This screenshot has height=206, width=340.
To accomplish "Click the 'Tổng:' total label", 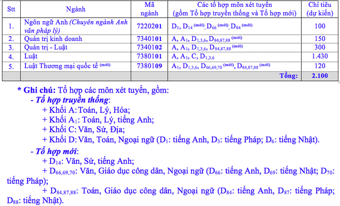I will tap(288, 76).
